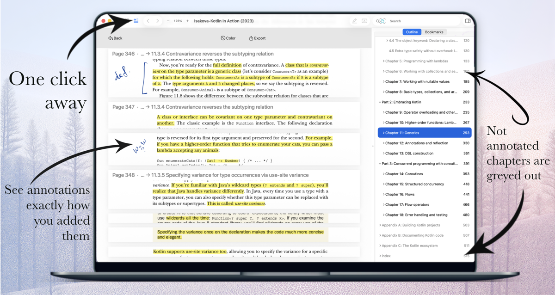Open the annotations overview toolbar icon
The width and height of the screenshot is (555, 295).
(136, 21)
